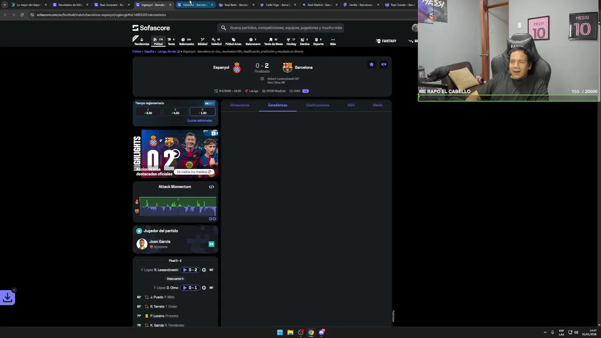The height and width of the screenshot is (338, 601).
Task: Select the Dardos sport icon
Action: pos(305,41)
